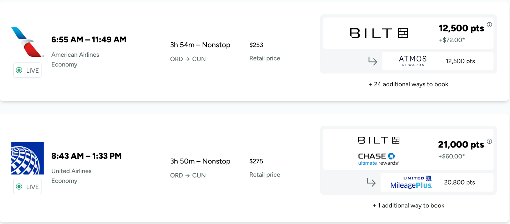The width and height of the screenshot is (510, 224).
Task: Toggle LIVE indicator on United Airlines flight
Action: (27, 187)
